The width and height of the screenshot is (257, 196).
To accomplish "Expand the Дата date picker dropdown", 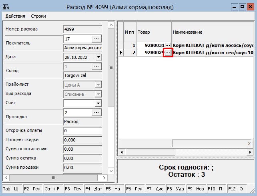I will [98, 57].
